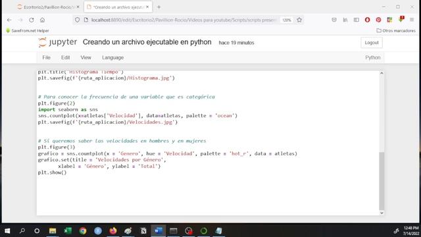
Task: Click the Jupyter logo
Action: click(x=58, y=42)
